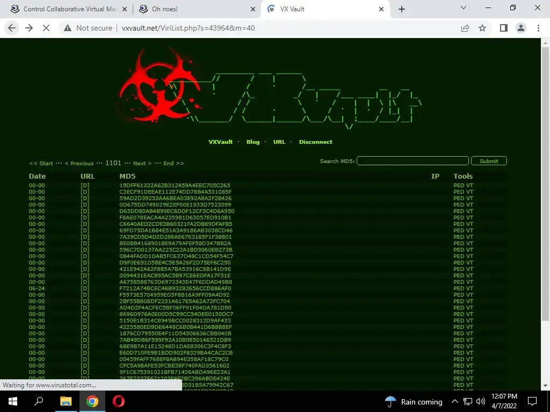Screen dimensions: 550x412
Task: Open MD5 BE0BB41689018E9A79AFEF58D347BB2A
Action: tap(175, 243)
